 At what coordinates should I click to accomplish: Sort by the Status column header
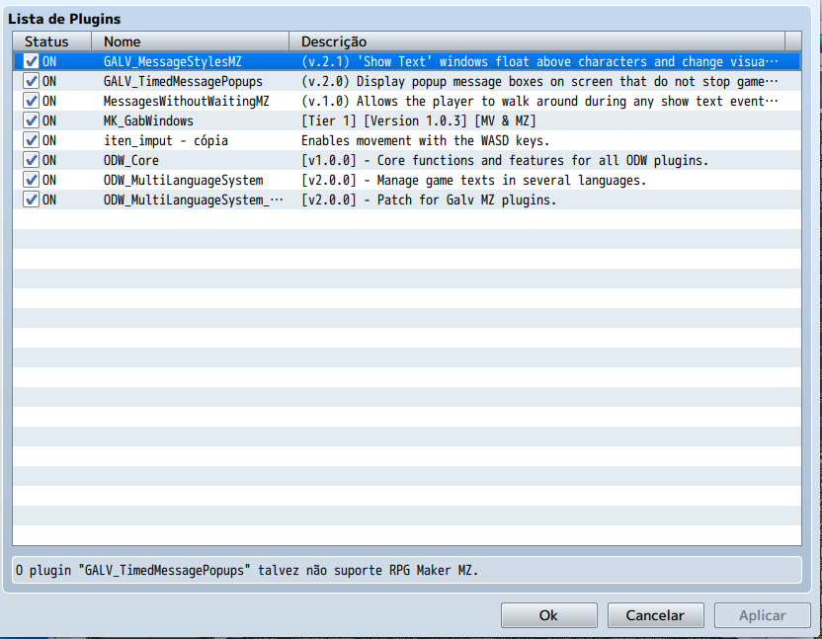point(52,41)
